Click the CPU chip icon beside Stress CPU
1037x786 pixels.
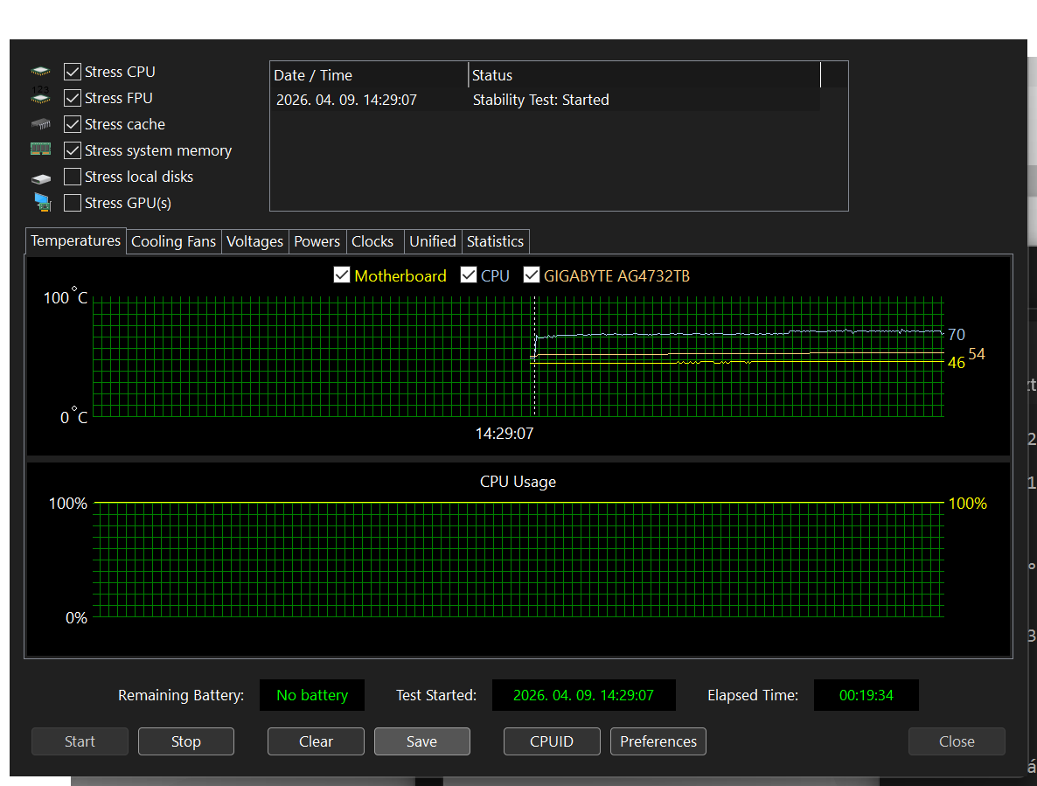click(41, 72)
